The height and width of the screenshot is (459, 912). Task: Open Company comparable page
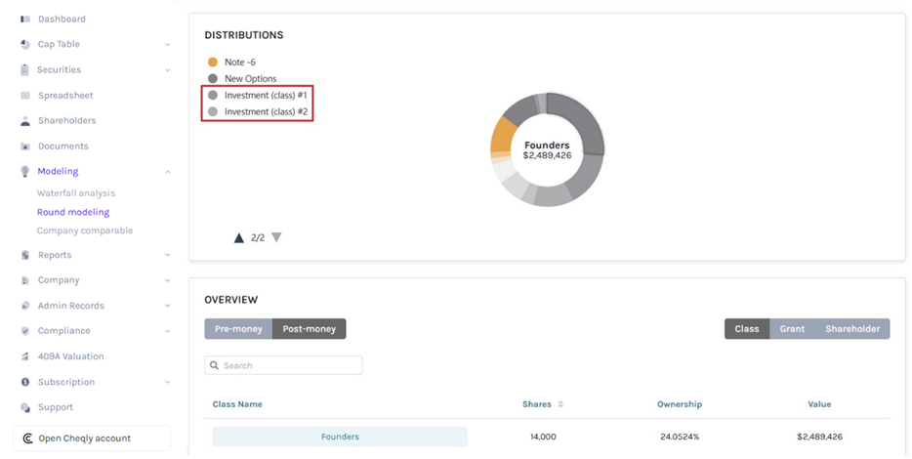pos(85,230)
